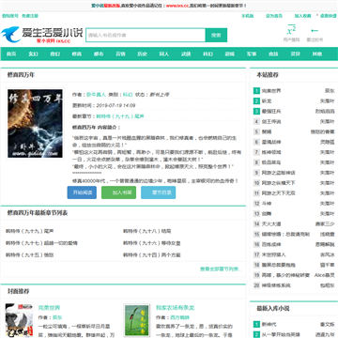Open the chapter list via 章节目录 button

159,192
